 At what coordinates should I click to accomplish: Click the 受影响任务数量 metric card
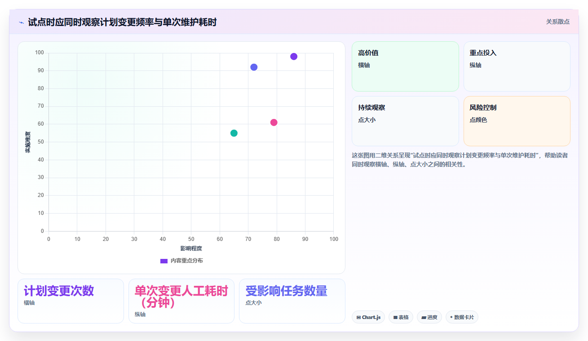(292, 301)
